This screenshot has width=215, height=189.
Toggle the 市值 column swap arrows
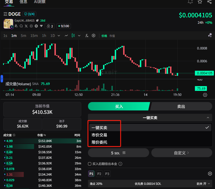tap(45, 135)
